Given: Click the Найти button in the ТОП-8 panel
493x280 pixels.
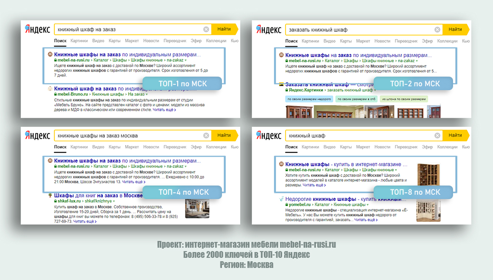Looking at the screenshot, I should (456, 135).
